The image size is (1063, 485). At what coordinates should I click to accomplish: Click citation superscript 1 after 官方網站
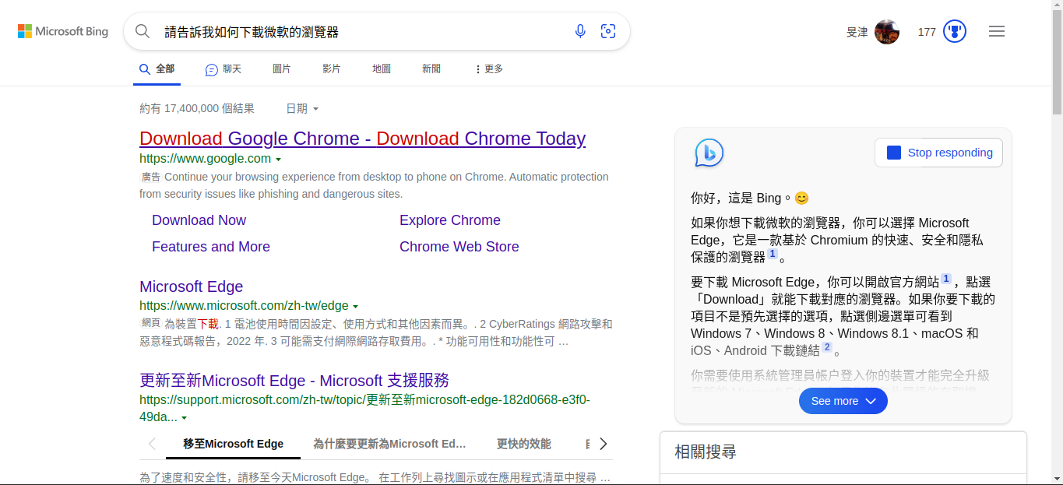tap(946, 279)
